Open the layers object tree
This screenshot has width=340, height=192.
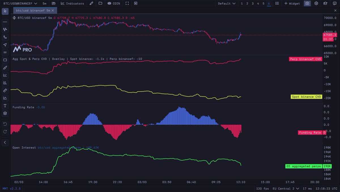point(5,113)
